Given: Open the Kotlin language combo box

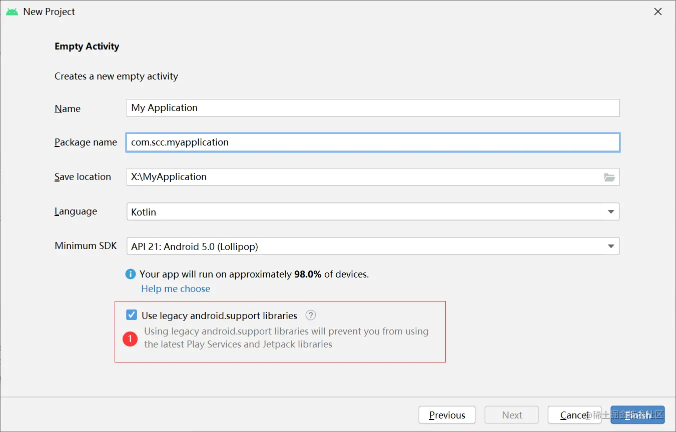Looking at the screenshot, I should point(365,212).
